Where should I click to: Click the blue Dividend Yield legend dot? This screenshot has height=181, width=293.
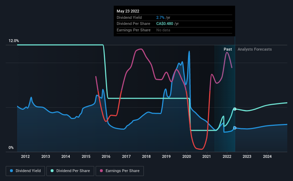tap(11, 171)
